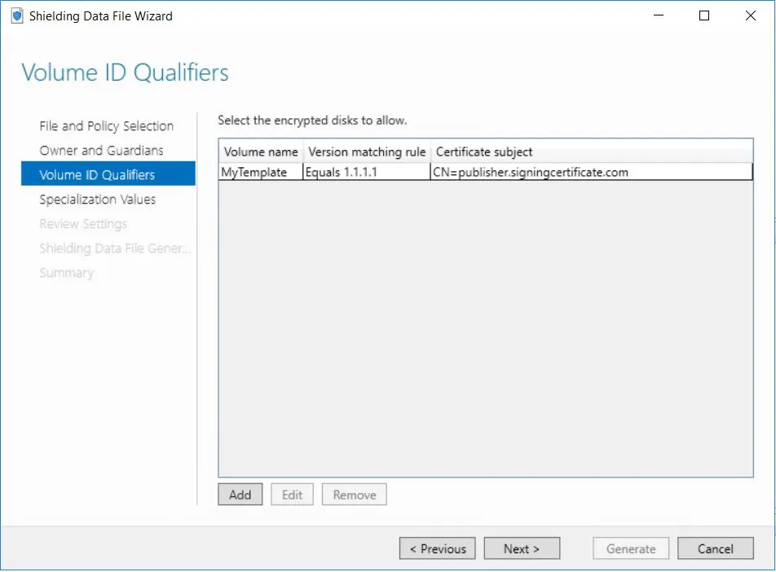Screen dimensions: 776x572
Task: Switch to the Specialization Values step
Action: pyautogui.click(x=97, y=200)
